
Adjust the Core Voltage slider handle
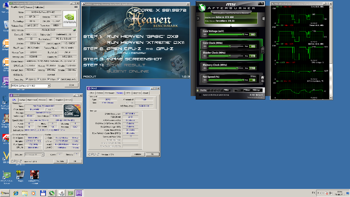(x=243, y=34)
